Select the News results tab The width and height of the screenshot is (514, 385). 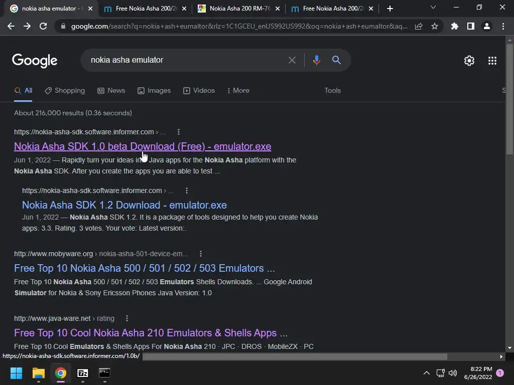[x=111, y=91]
